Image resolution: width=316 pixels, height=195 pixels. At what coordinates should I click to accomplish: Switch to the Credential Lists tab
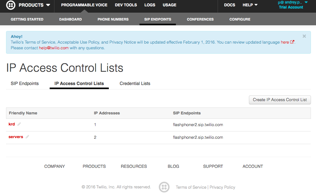[x=135, y=83]
